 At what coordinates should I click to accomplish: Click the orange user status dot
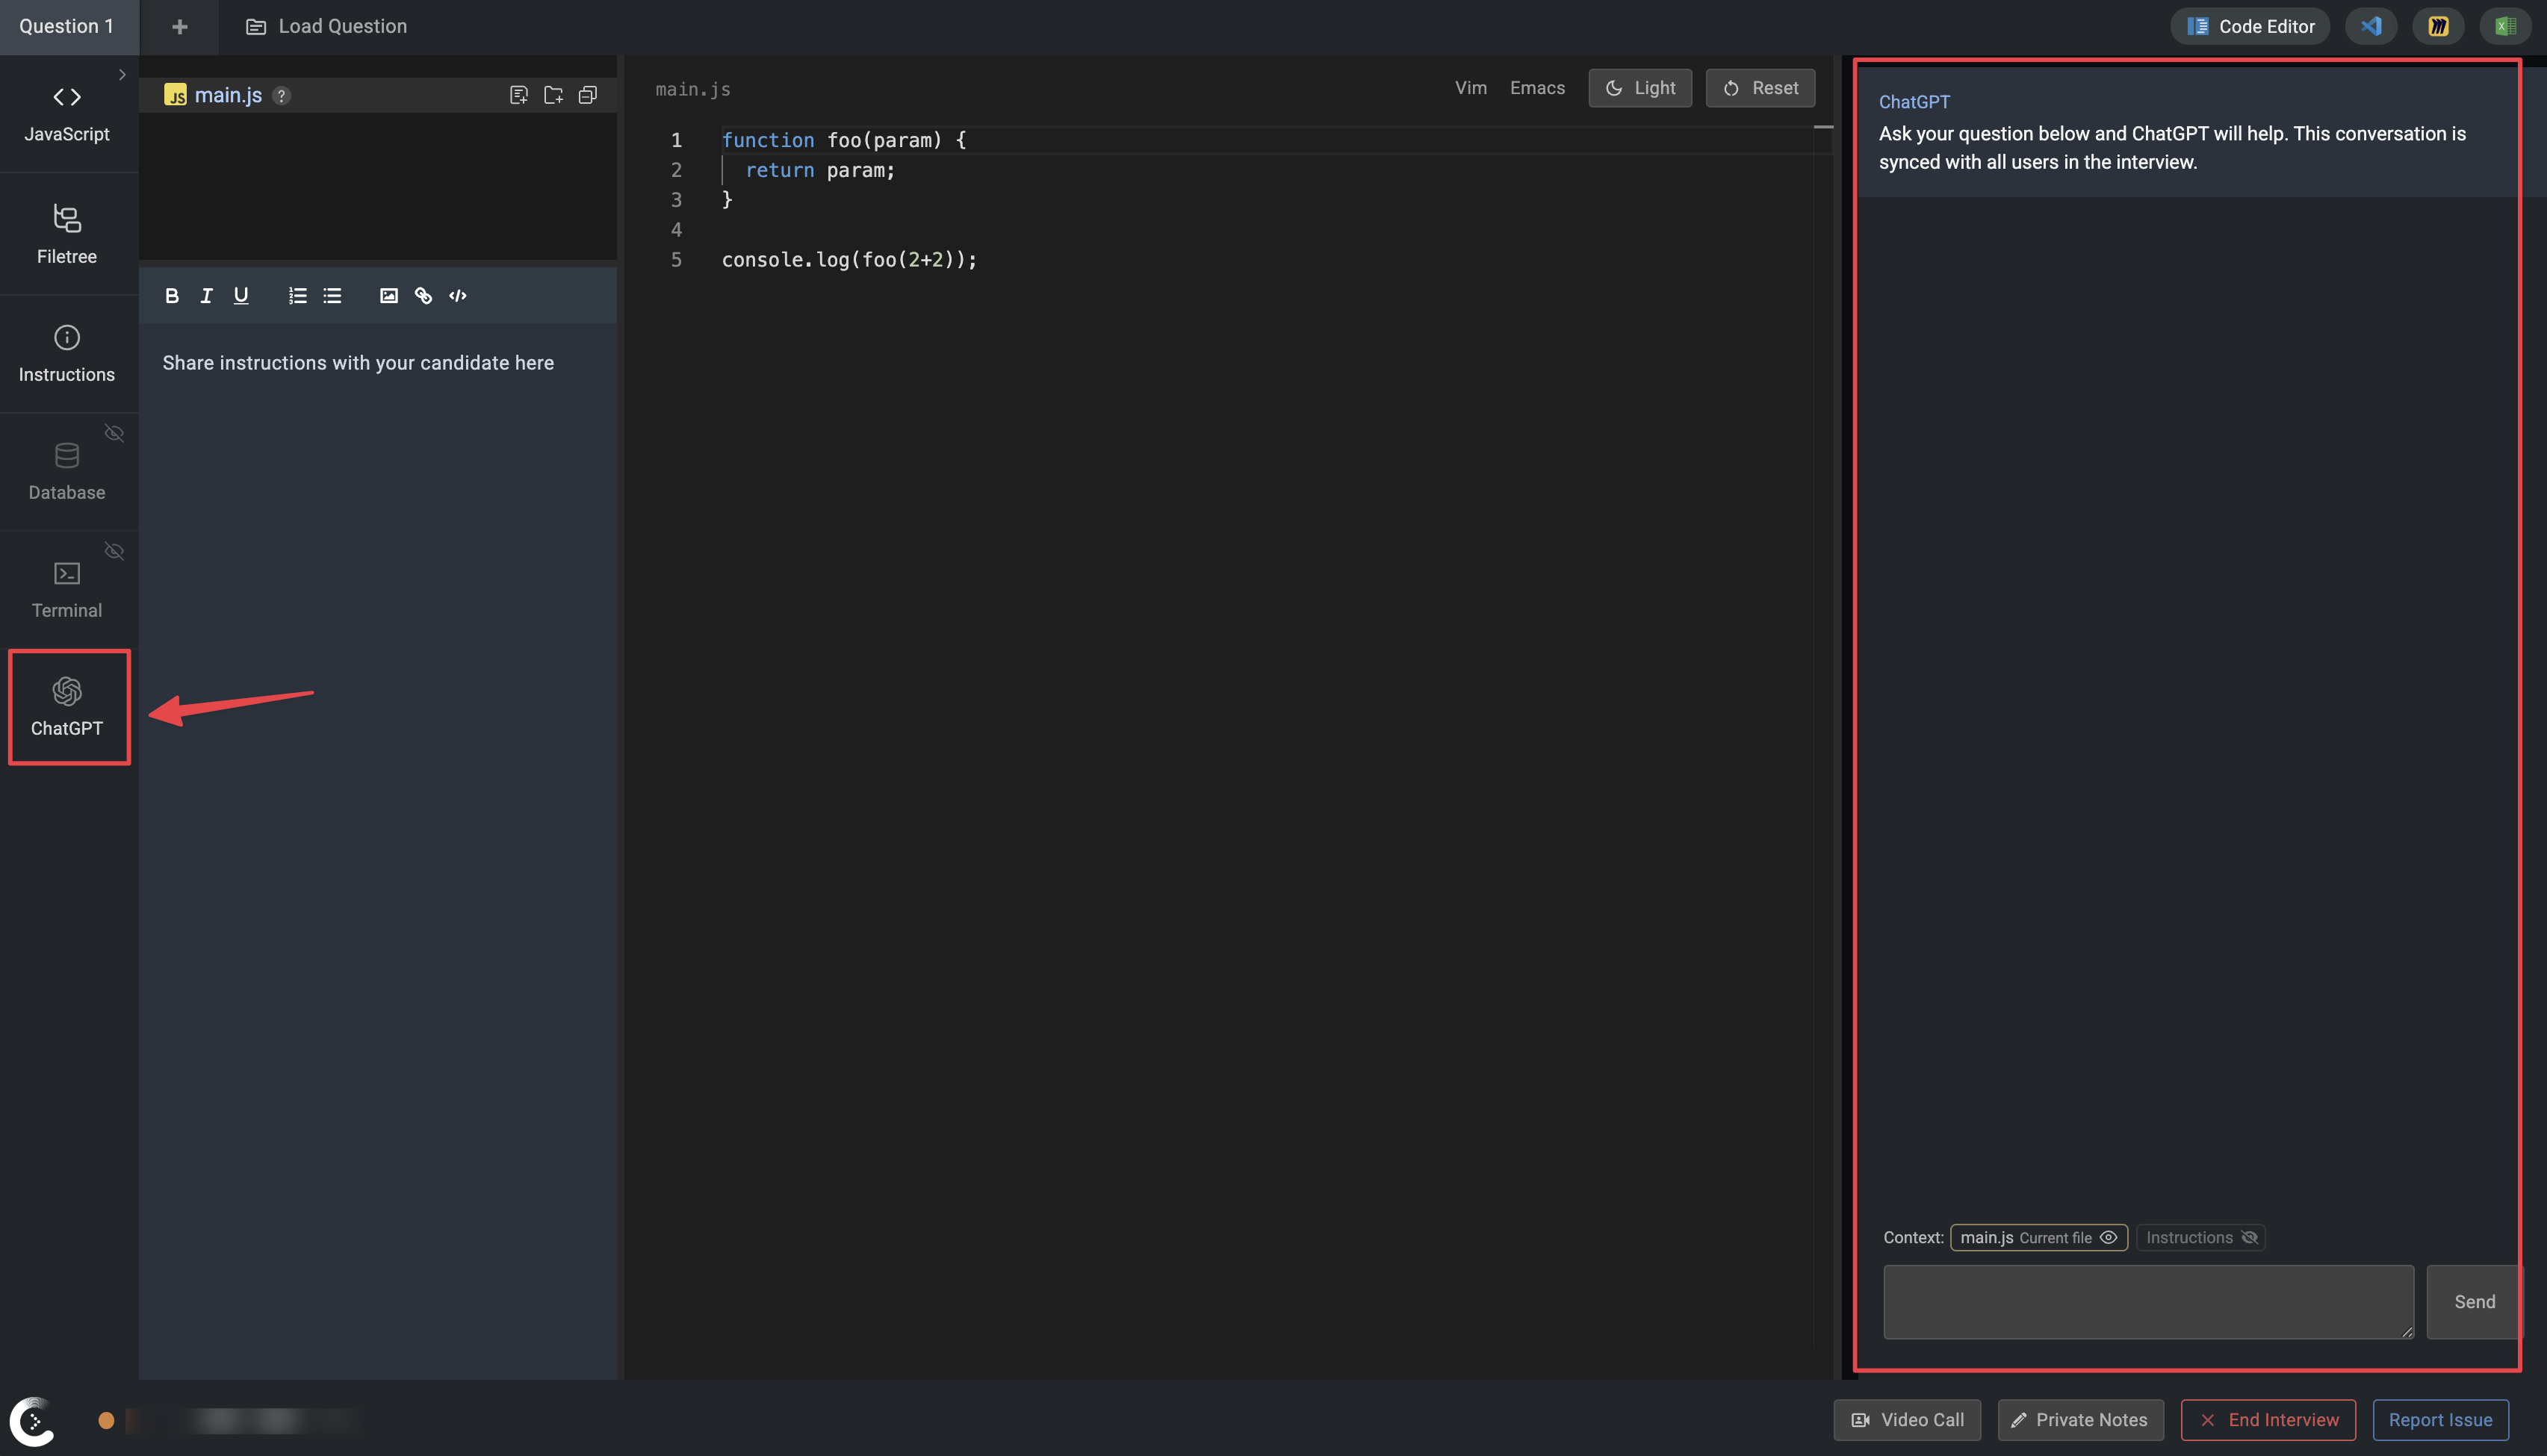coord(106,1421)
